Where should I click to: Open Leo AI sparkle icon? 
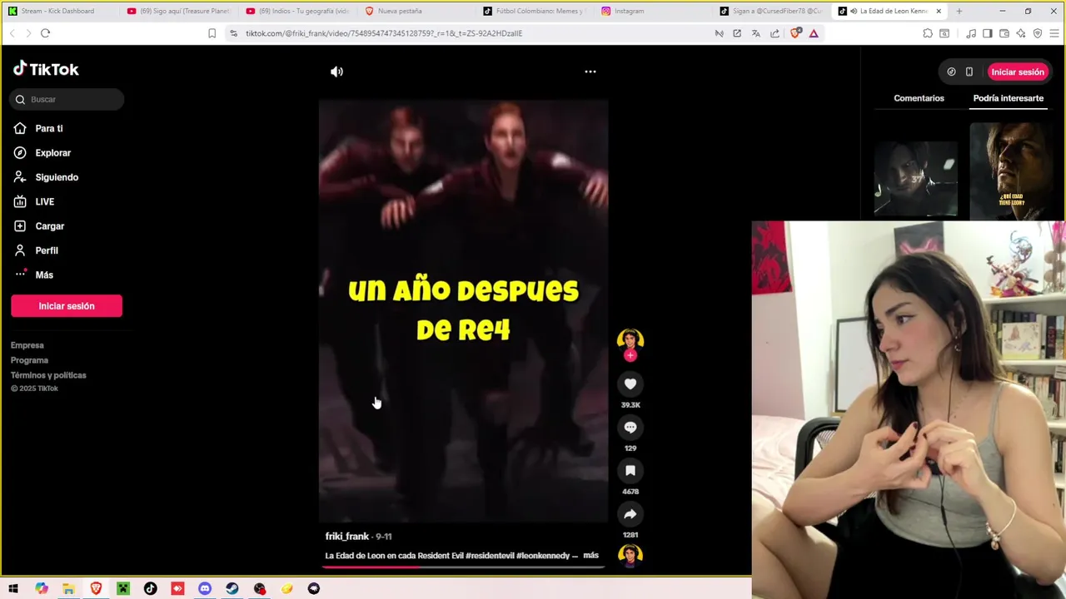[1021, 33]
